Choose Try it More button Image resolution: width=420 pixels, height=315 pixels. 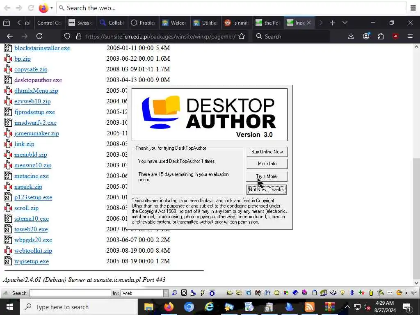click(267, 176)
